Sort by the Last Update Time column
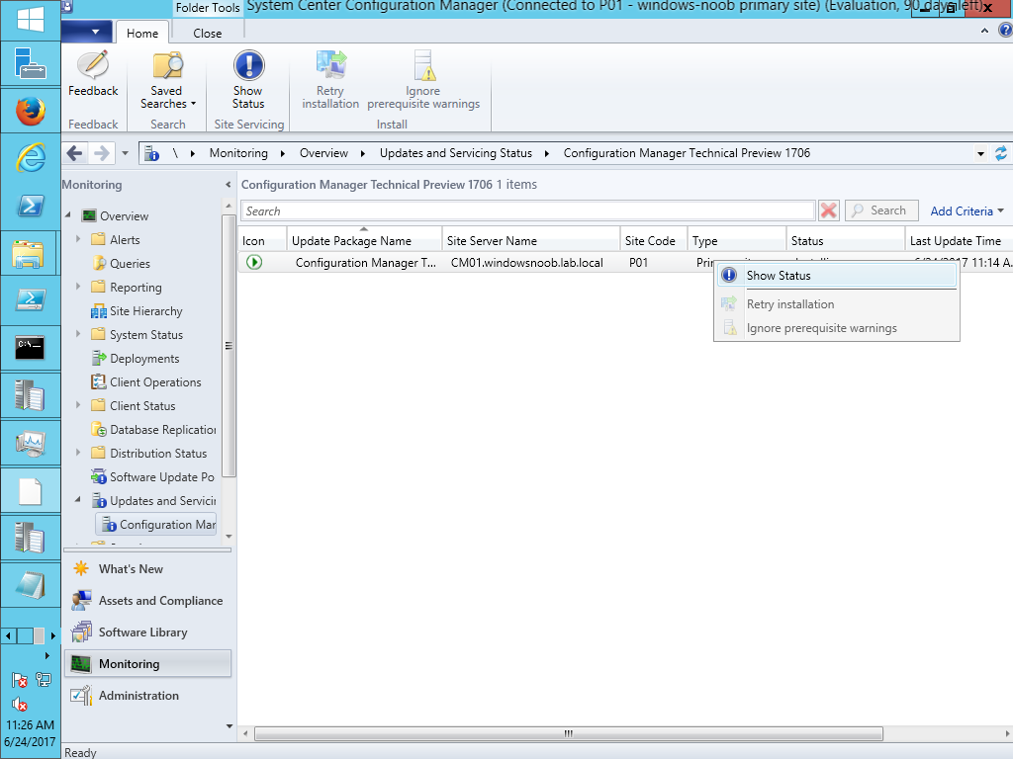The image size is (1013, 759). coord(959,241)
